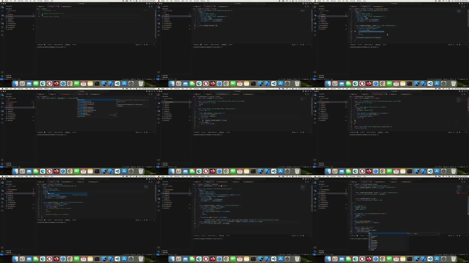Viewport: 469px width, 263px height.
Task: Open Explorer view in the bottom-center window
Action: point(159,183)
